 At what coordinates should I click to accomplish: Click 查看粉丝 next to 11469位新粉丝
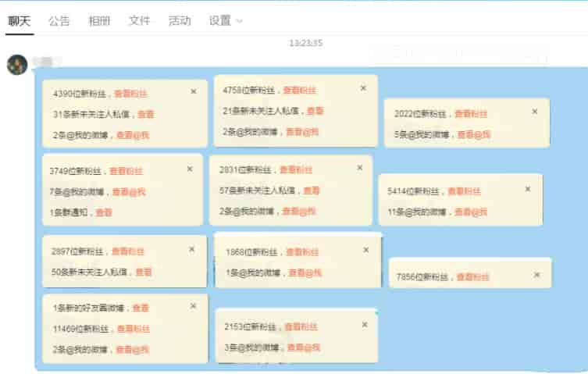coord(134,329)
